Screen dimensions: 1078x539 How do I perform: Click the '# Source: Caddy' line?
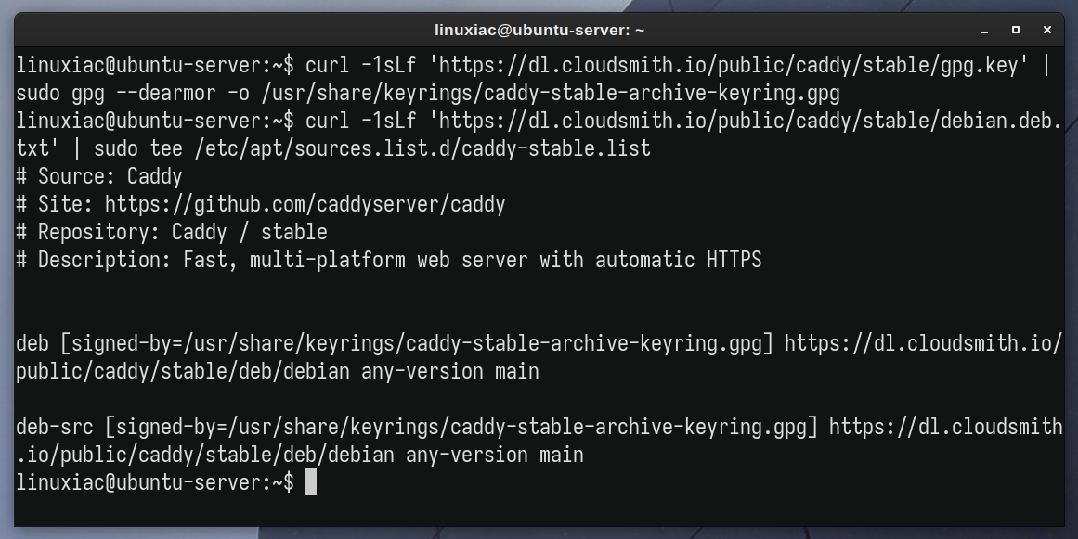pos(99,176)
